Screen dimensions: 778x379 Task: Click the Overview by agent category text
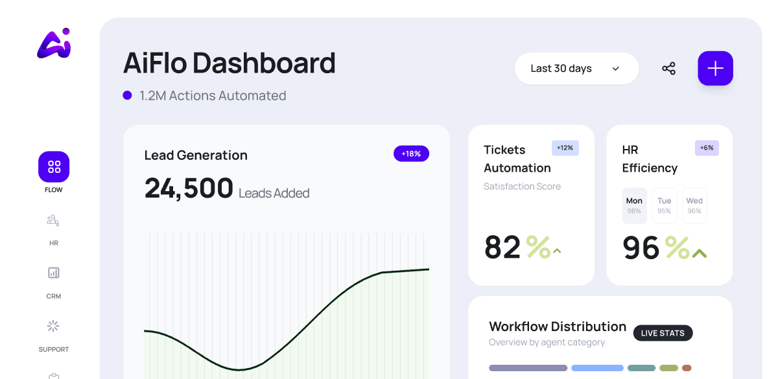tap(547, 342)
